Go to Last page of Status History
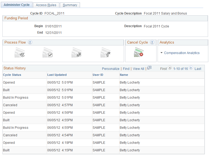 198,69
